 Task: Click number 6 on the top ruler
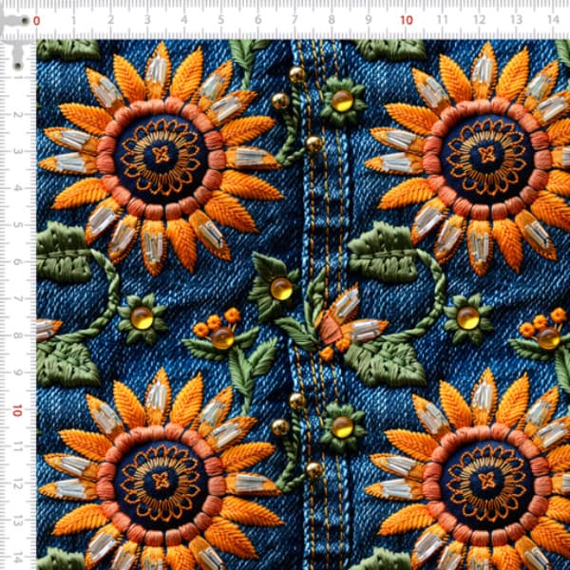257,20
